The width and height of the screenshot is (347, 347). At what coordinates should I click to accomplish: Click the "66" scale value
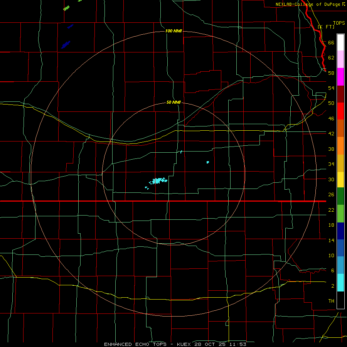pyautogui.click(x=331, y=42)
